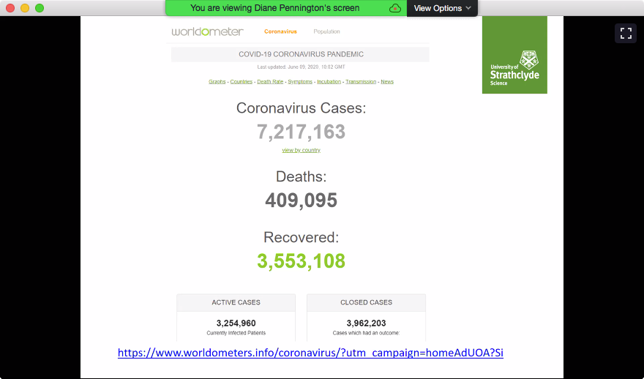Image resolution: width=644 pixels, height=379 pixels.
Task: Open the View Options dropdown
Action: pos(443,8)
